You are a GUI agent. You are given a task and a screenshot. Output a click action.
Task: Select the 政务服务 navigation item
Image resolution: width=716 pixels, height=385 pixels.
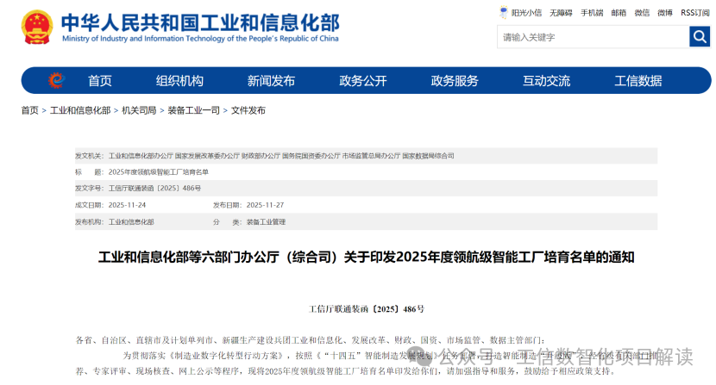coord(455,81)
